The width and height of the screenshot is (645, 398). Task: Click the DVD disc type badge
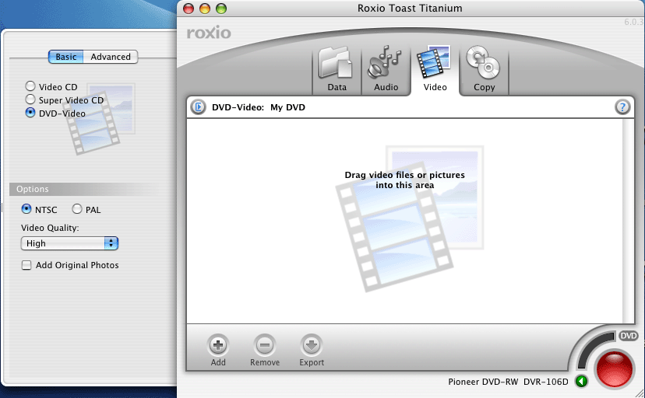coord(628,336)
